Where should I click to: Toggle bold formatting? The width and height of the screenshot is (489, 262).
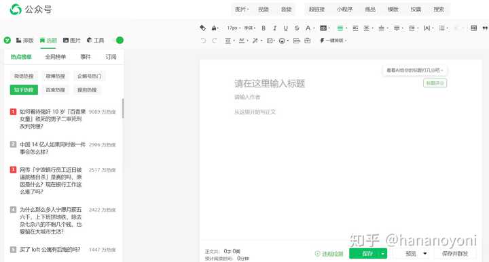click(x=264, y=28)
